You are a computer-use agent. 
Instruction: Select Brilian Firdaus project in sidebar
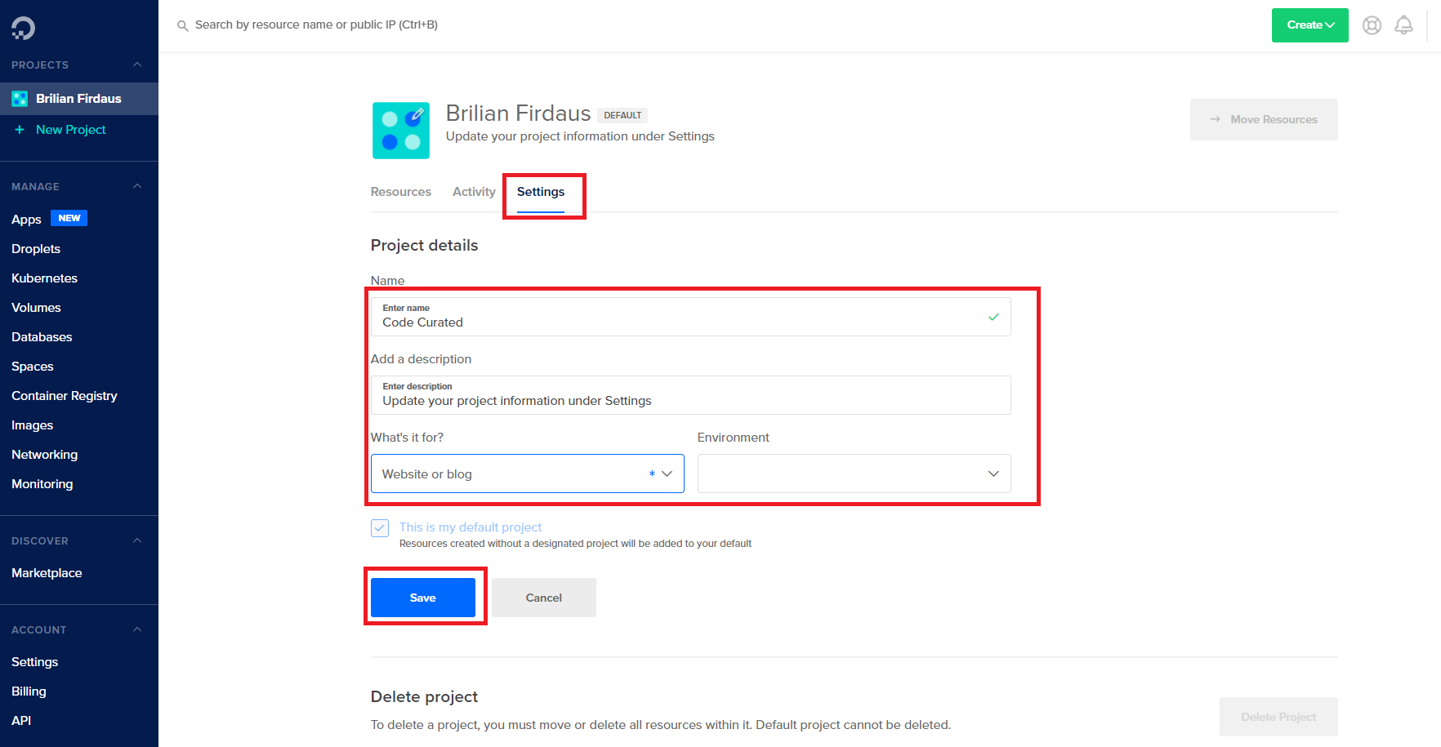coord(79,99)
